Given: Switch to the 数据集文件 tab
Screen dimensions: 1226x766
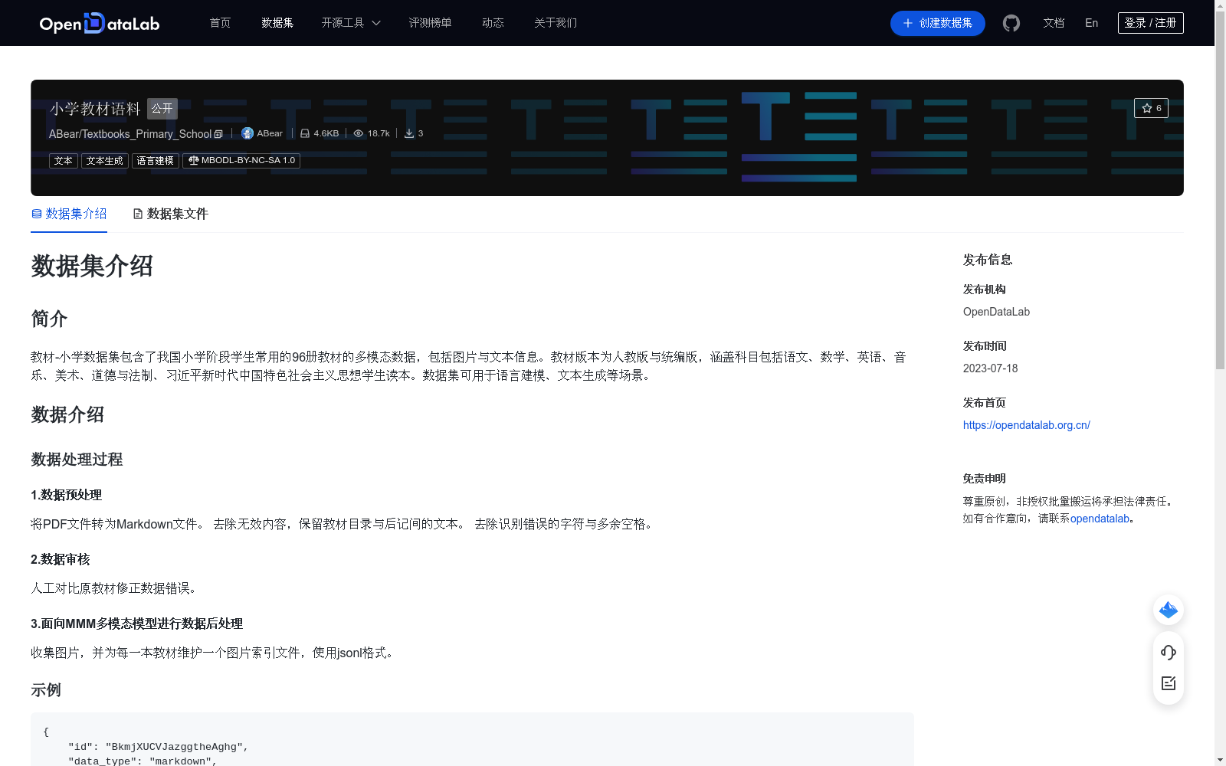Looking at the screenshot, I should [170, 214].
